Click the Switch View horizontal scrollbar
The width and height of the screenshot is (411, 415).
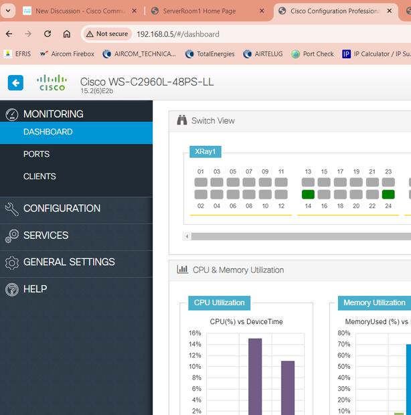click(x=301, y=236)
